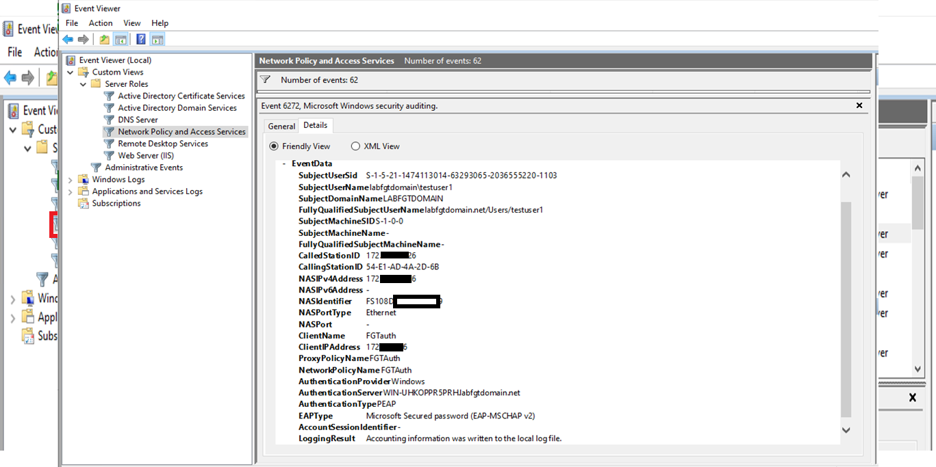Expand the Windows Logs tree node
Image resolution: width=936 pixels, height=467 pixels.
[71, 180]
